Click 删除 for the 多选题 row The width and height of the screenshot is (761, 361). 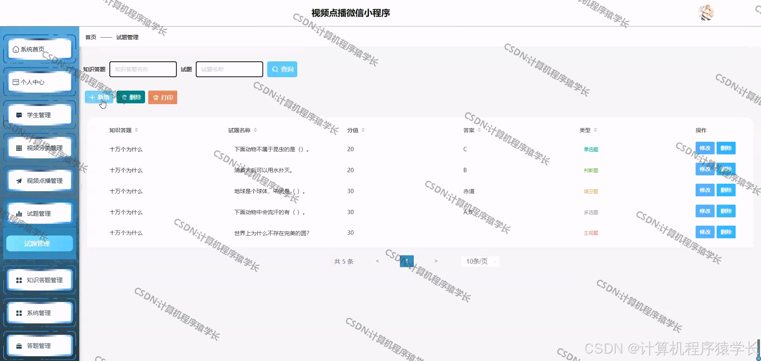(x=726, y=211)
